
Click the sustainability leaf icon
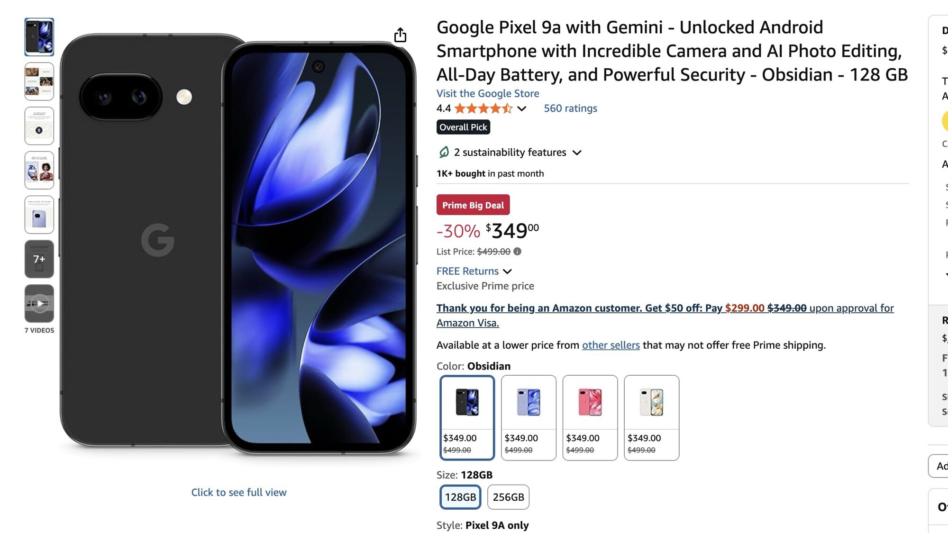444,152
